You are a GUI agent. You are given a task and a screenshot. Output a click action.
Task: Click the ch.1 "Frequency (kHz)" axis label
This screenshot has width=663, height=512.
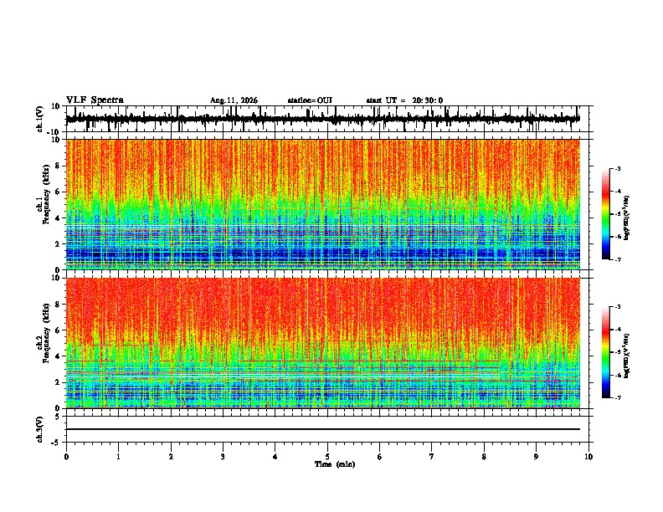click(47, 195)
